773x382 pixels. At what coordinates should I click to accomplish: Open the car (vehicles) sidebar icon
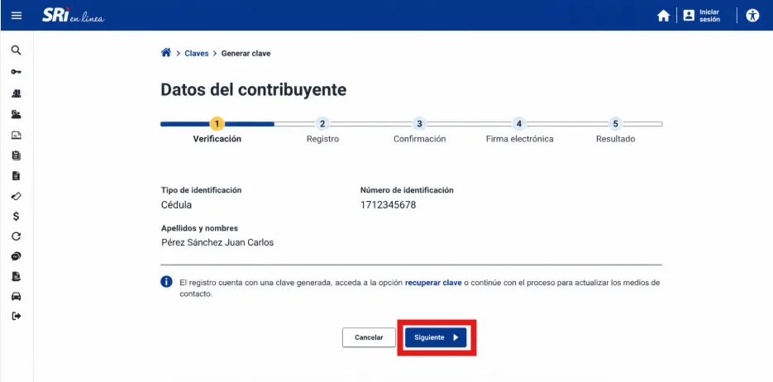pos(17,296)
